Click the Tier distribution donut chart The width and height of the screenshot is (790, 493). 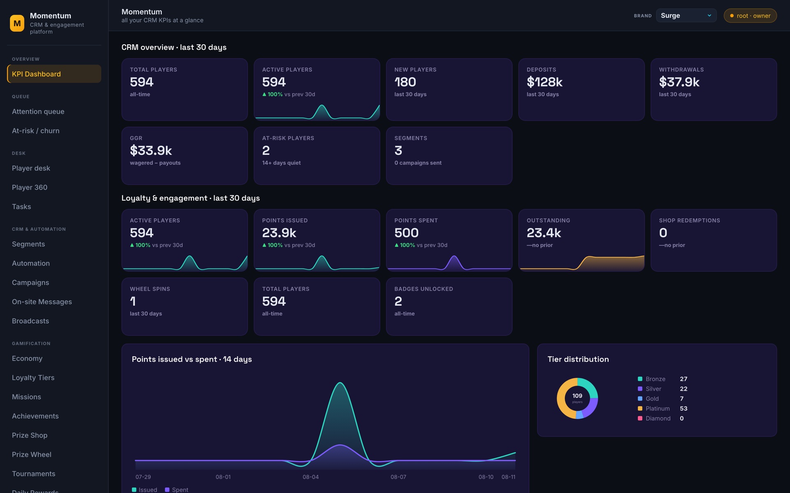(577, 399)
